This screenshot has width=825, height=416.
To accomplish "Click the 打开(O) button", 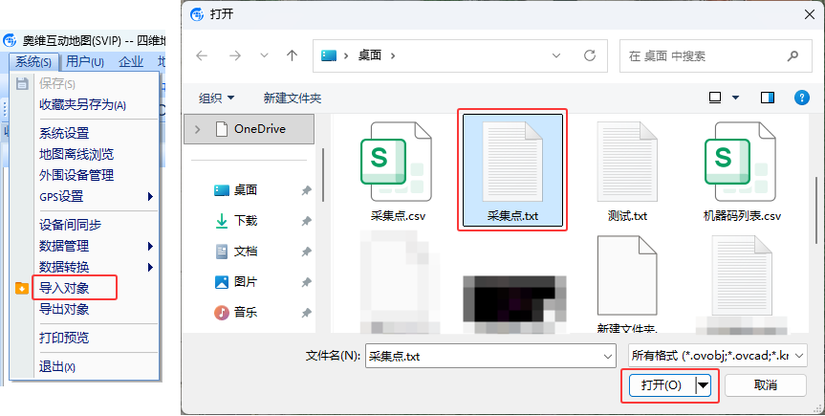I will click(x=662, y=385).
